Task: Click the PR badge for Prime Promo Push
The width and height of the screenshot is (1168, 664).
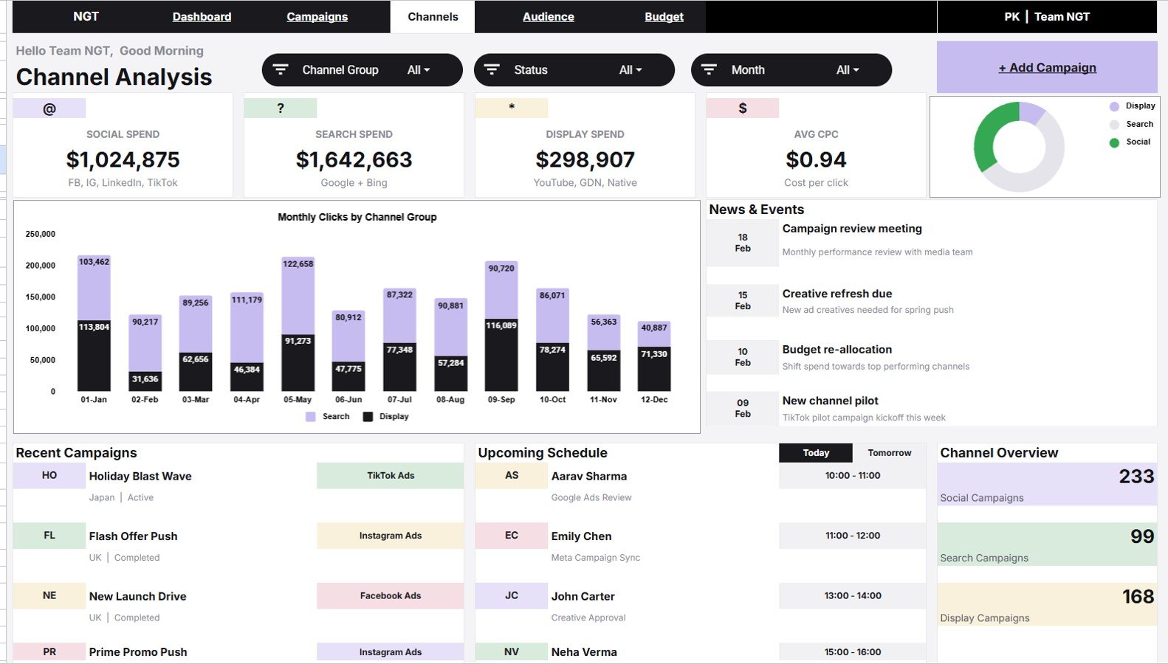Action: (x=49, y=651)
